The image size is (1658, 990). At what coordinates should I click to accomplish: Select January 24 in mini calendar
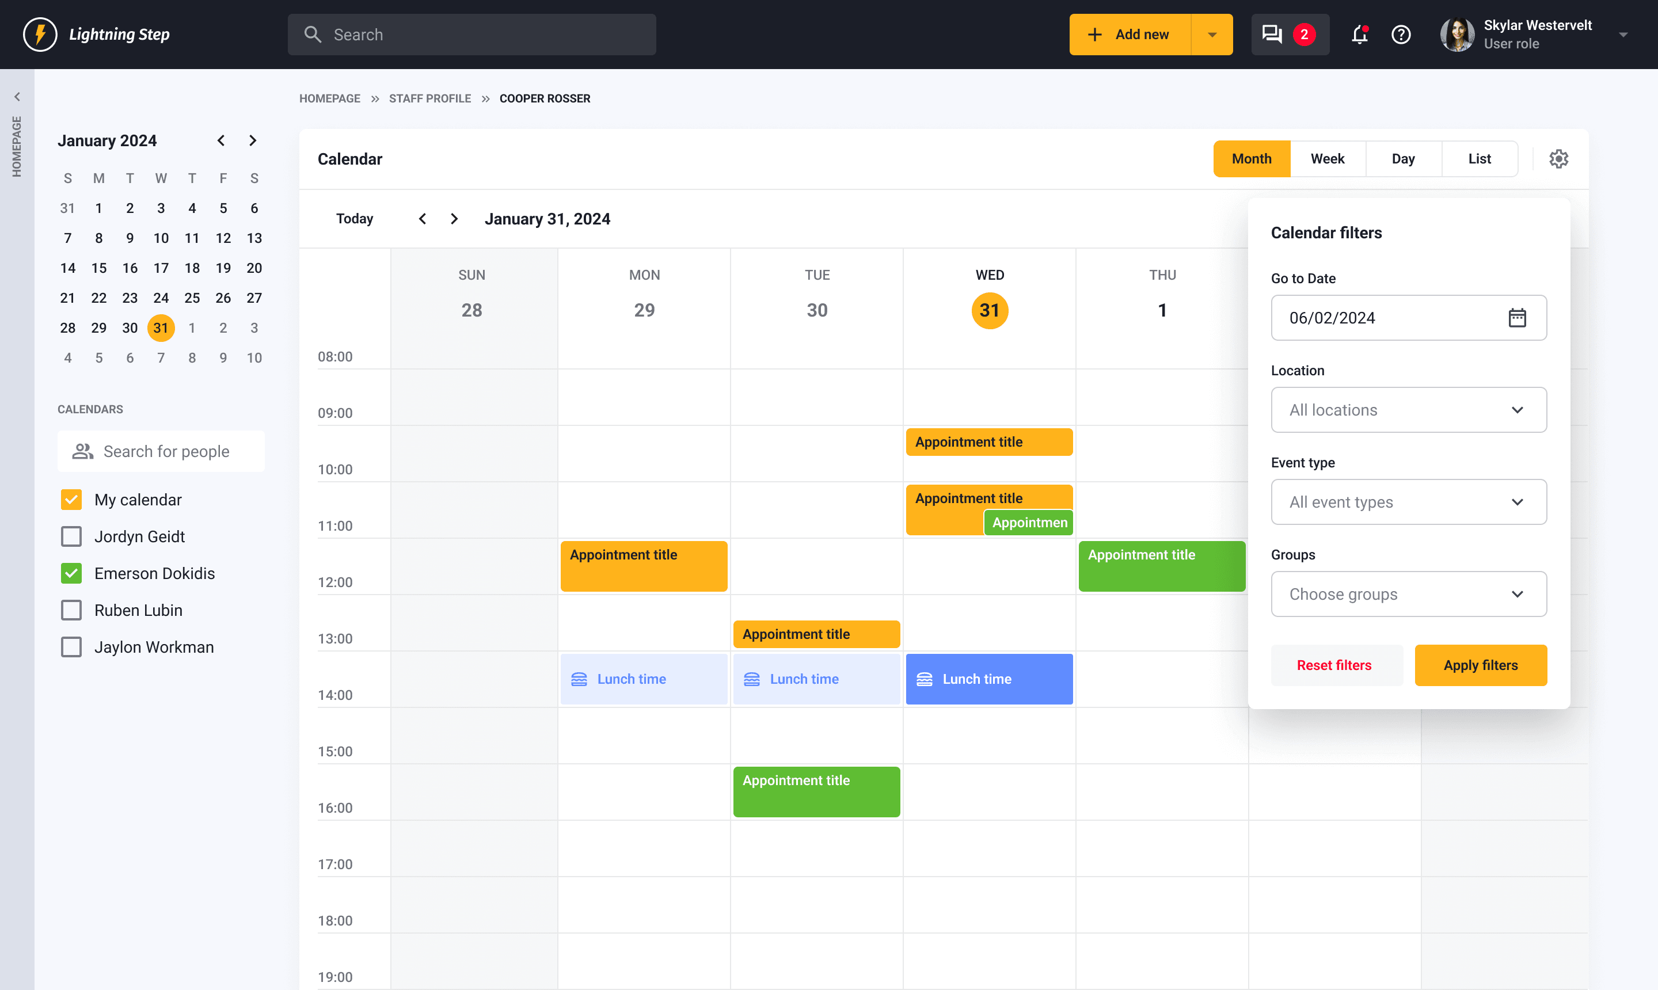[x=161, y=298]
